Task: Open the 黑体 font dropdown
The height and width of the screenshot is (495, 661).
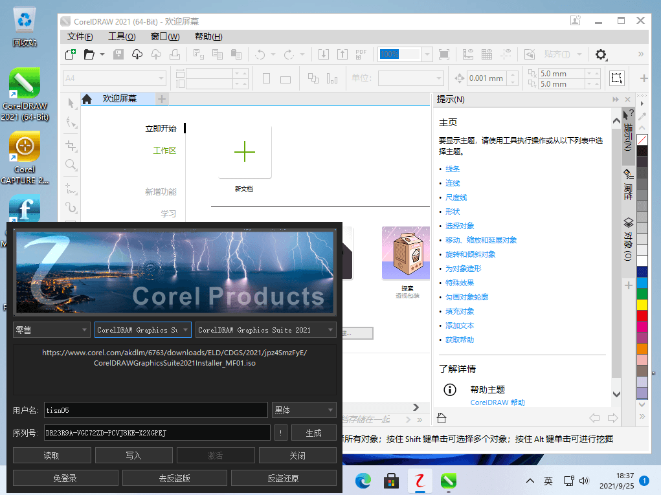Action: pos(304,410)
